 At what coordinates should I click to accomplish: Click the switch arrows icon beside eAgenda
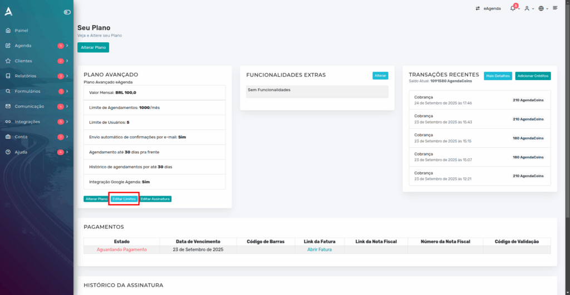click(478, 8)
